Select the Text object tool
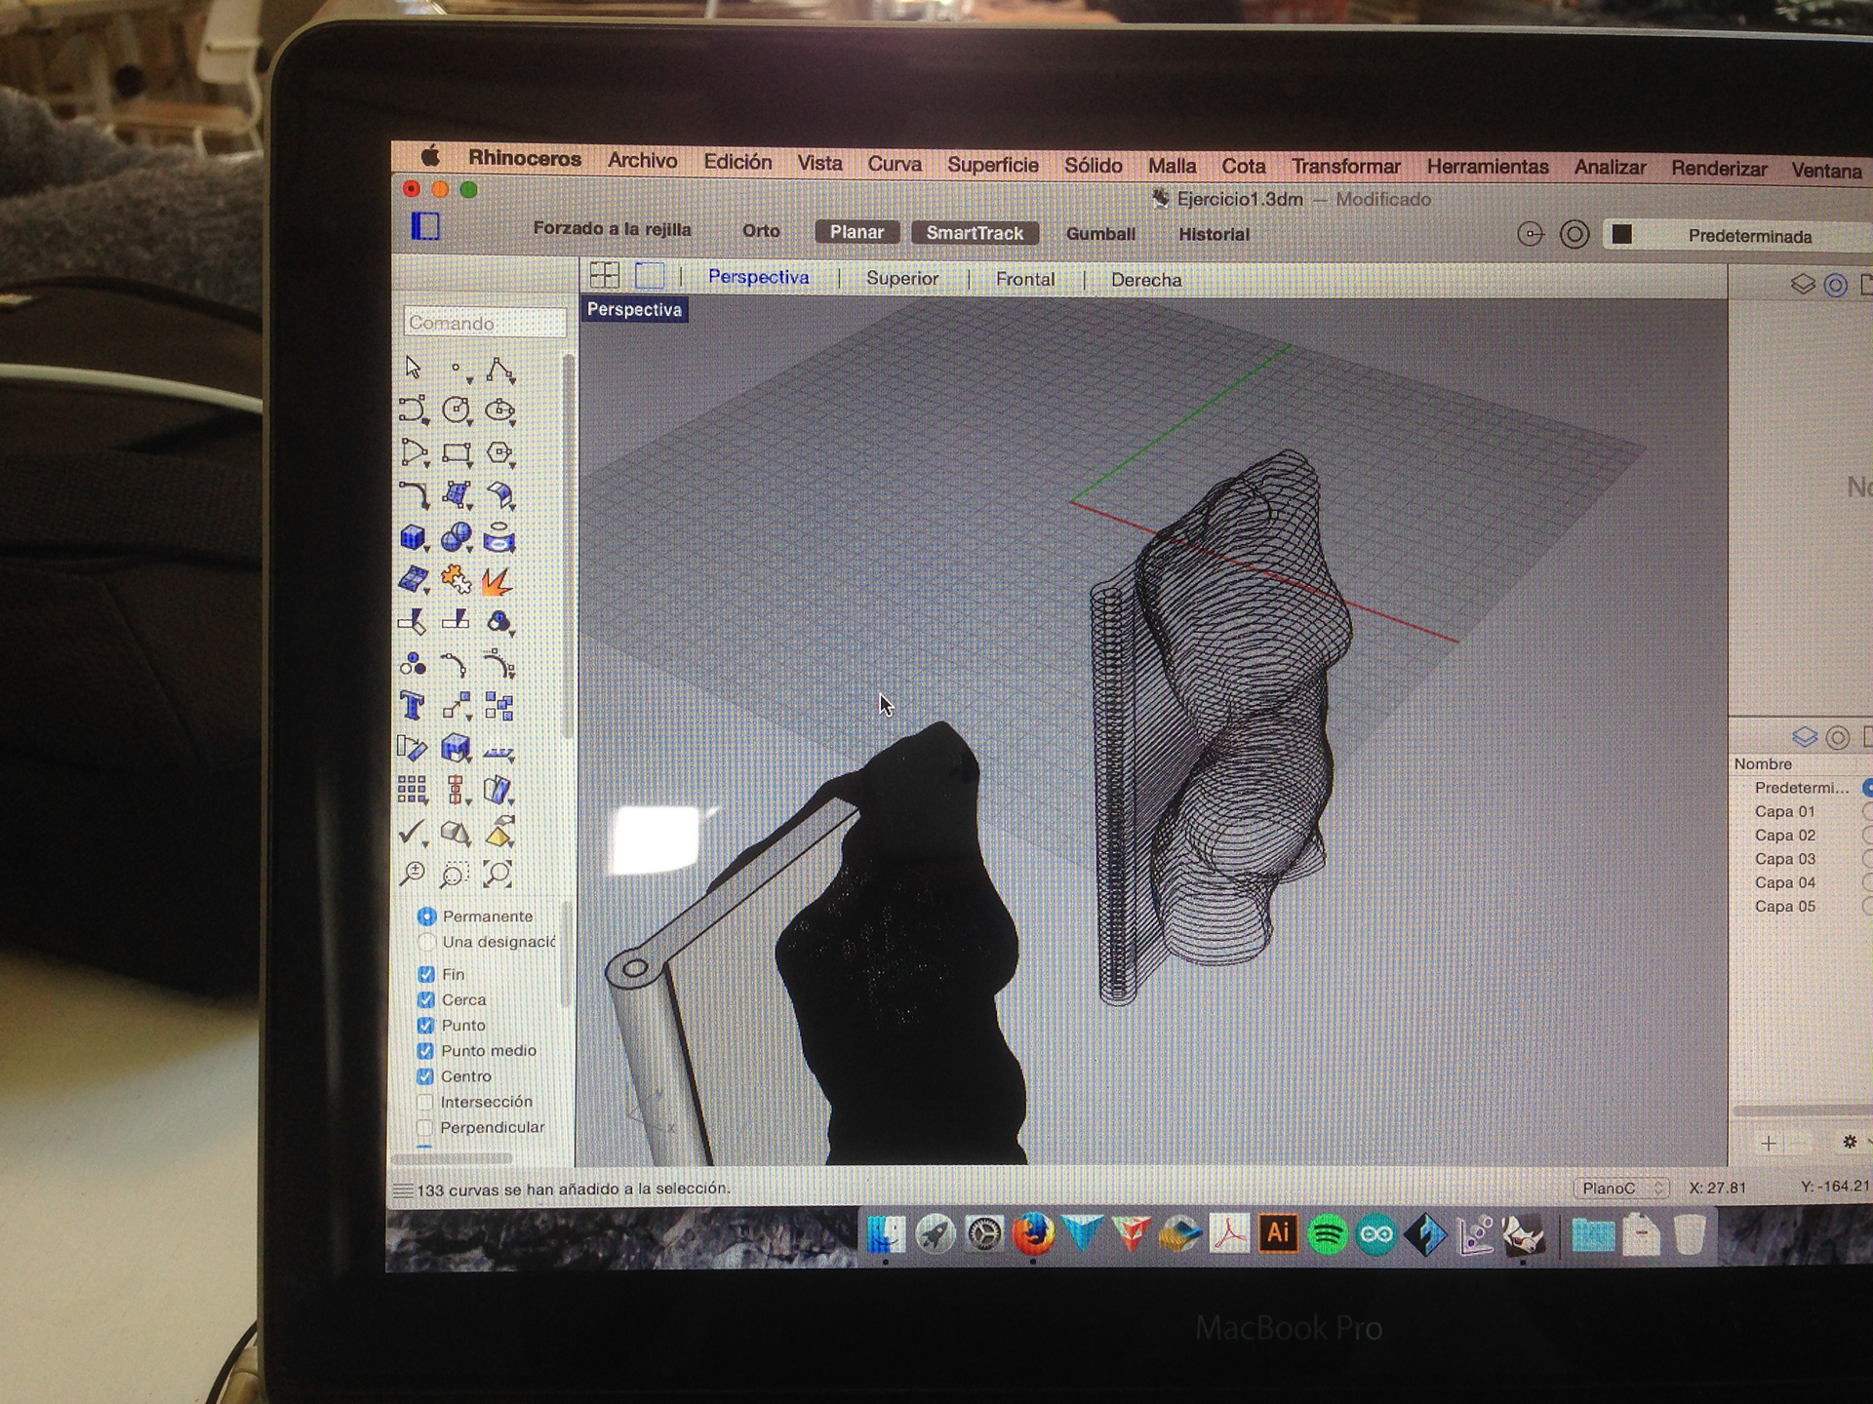The width and height of the screenshot is (1873, 1404). [412, 705]
